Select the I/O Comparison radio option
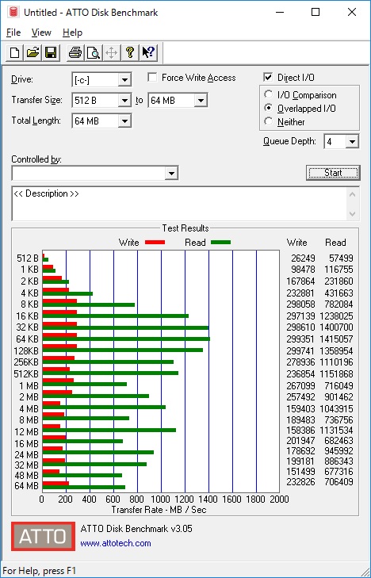Screen dimensions: 371x578 [x=269, y=94]
